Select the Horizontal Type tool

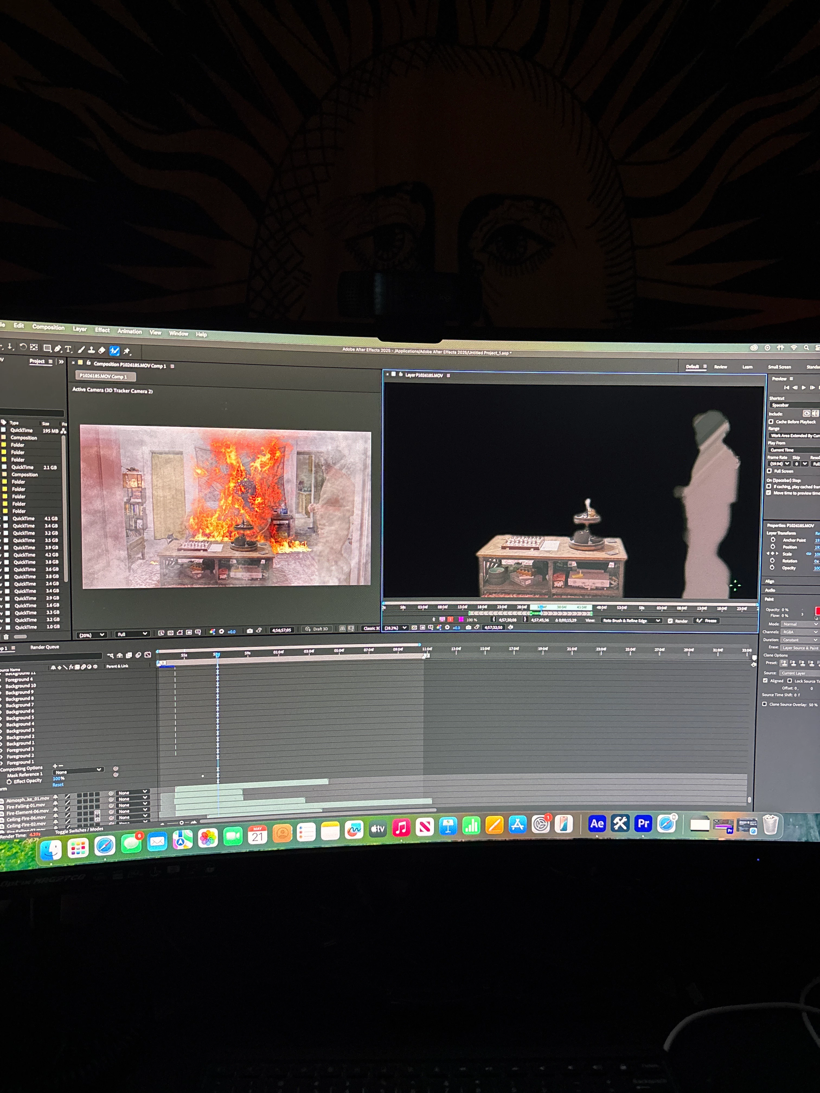click(68, 349)
